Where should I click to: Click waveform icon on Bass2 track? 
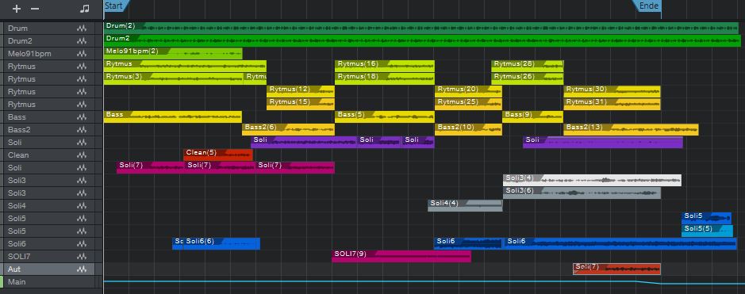(x=82, y=129)
